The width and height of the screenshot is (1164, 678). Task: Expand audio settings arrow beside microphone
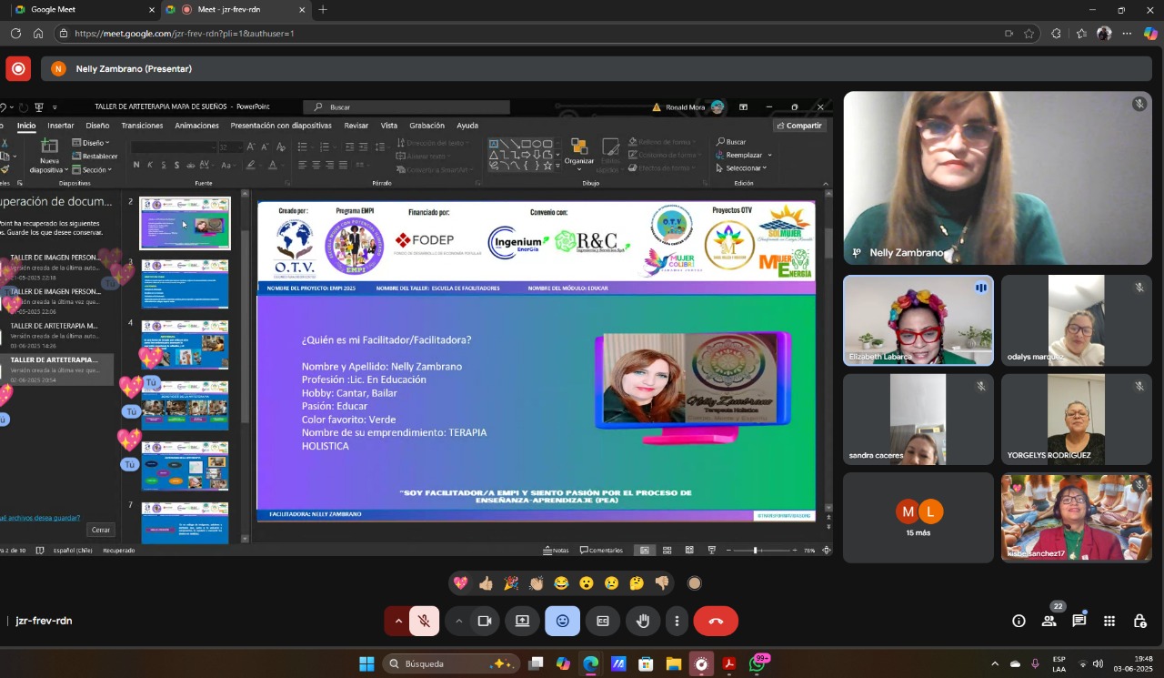397,621
